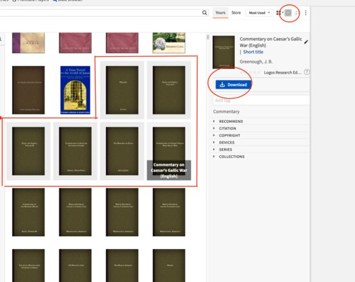This screenshot has height=282, width=355.
Task: Select the Commentary on Caesar's Gallic War (English) tile
Action: point(169,151)
